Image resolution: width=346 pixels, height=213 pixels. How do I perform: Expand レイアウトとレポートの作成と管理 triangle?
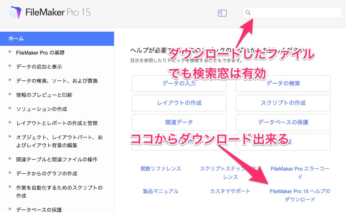[10, 122]
